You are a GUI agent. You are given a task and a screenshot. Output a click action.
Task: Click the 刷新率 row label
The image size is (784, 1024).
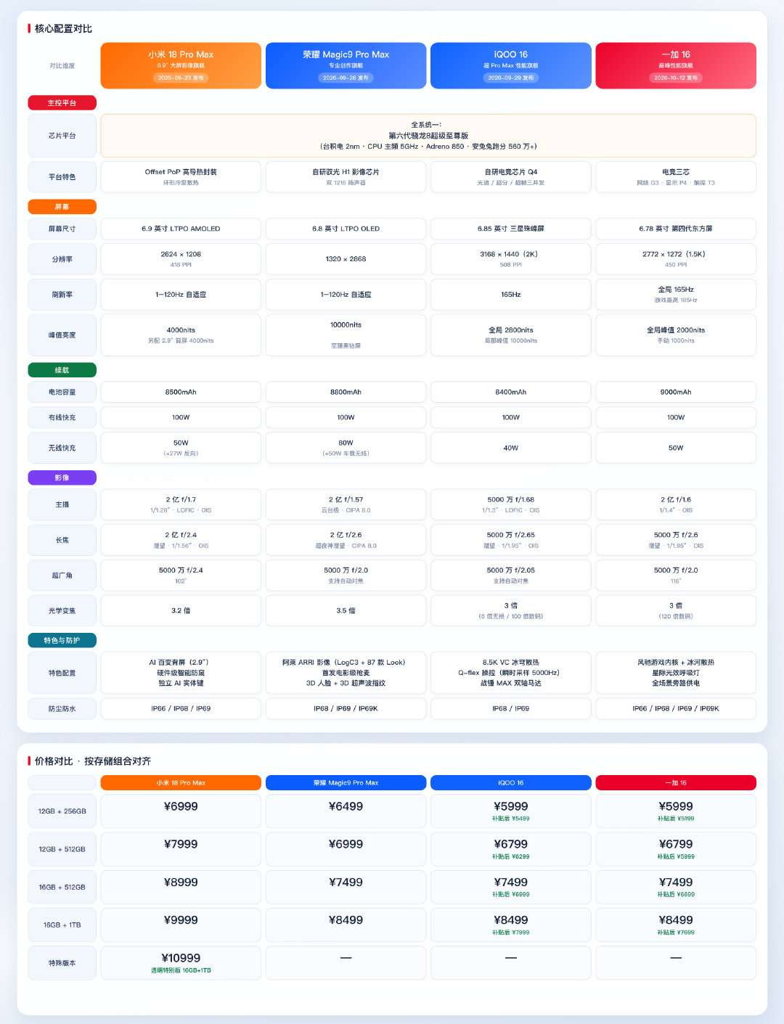[62, 295]
